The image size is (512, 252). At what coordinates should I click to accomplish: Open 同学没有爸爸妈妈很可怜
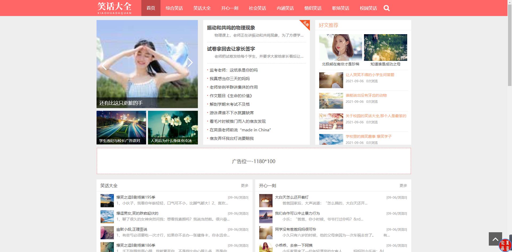click(295, 229)
